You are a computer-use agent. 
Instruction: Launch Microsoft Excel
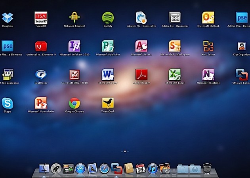[x=175, y=74]
